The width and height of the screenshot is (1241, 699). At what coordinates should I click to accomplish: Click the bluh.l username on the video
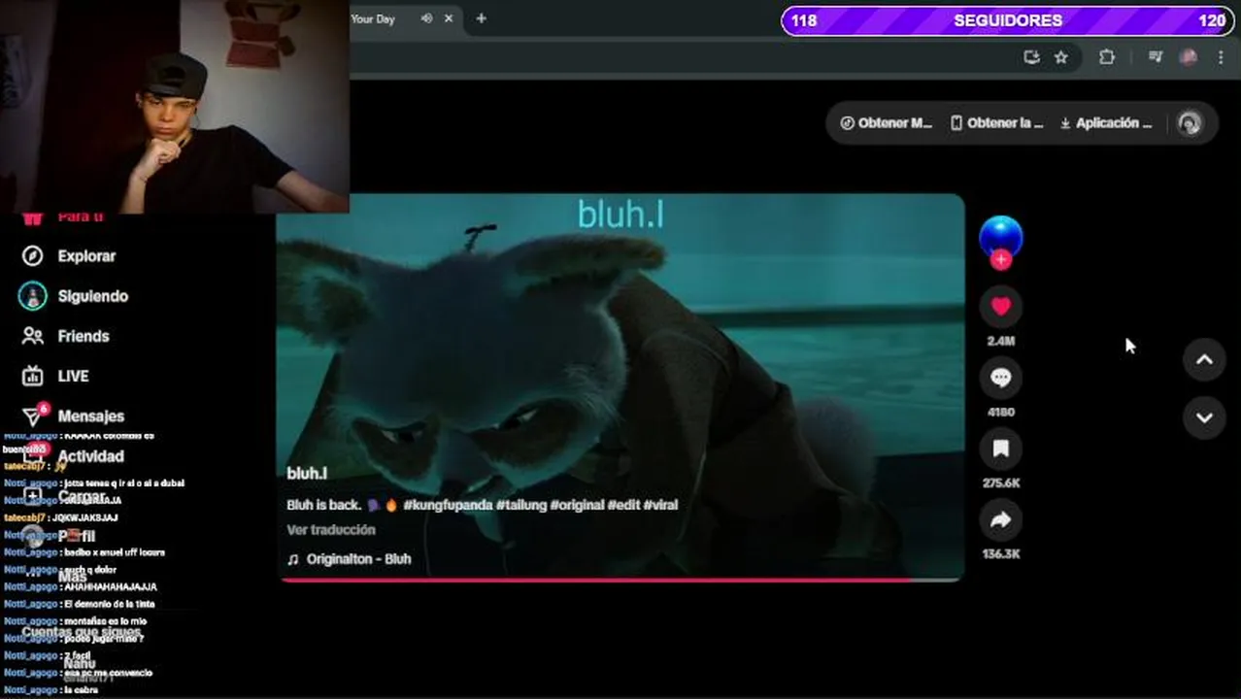(307, 473)
